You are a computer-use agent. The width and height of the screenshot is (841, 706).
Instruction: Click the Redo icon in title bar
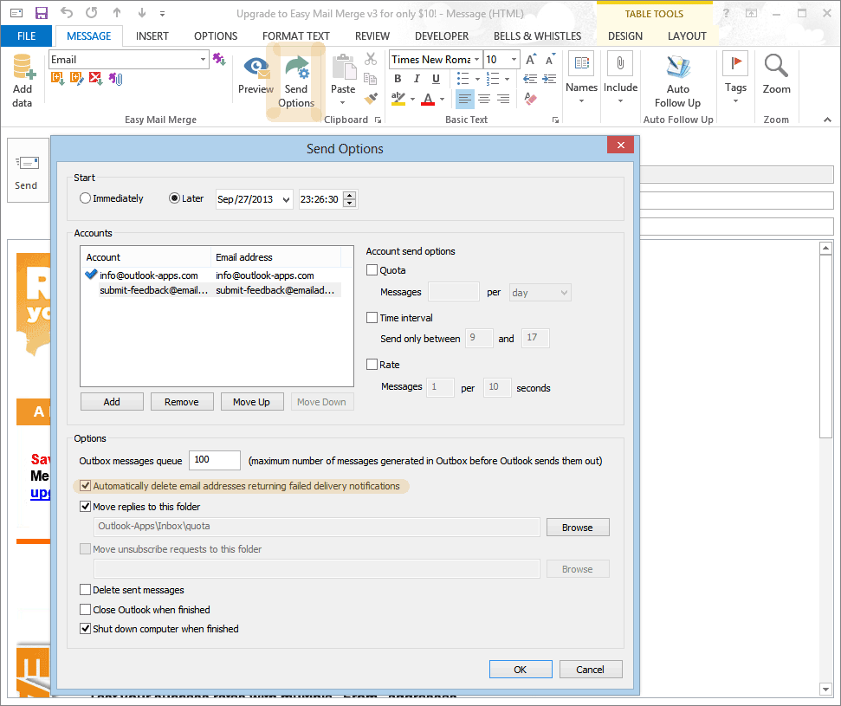coord(92,13)
